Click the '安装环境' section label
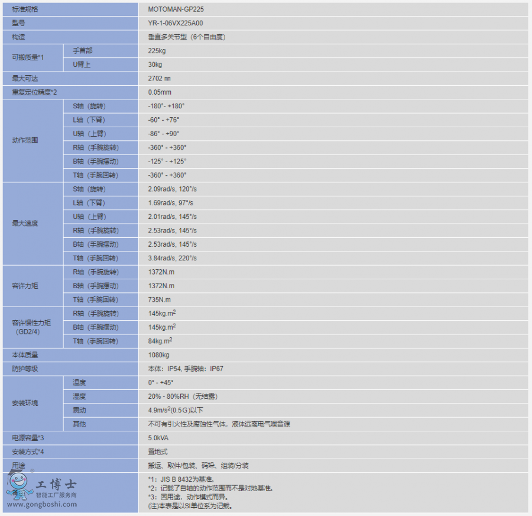 tap(25, 403)
